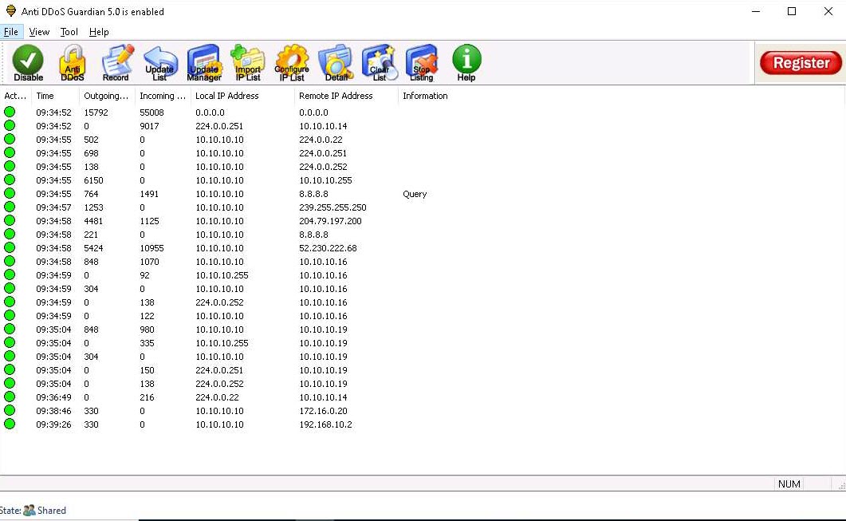846x521 pixels.
Task: Click the Remote IP Address column header
Action: [x=346, y=96]
